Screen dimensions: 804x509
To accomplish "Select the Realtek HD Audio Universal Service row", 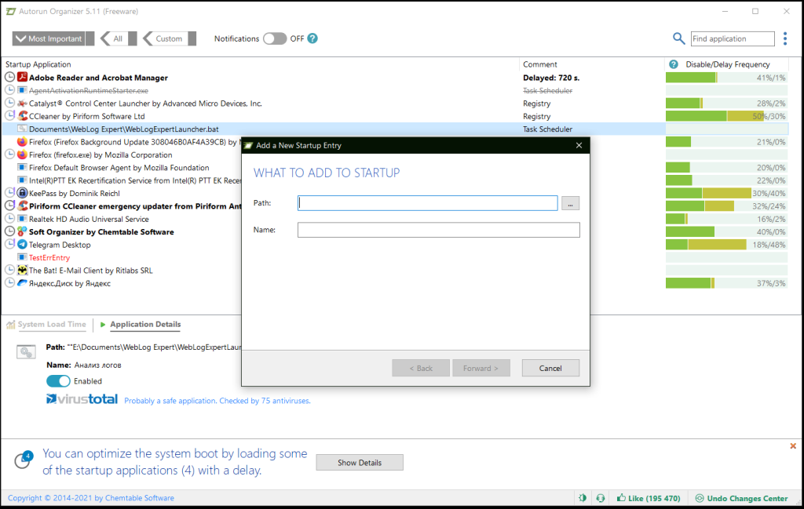I will [x=89, y=219].
